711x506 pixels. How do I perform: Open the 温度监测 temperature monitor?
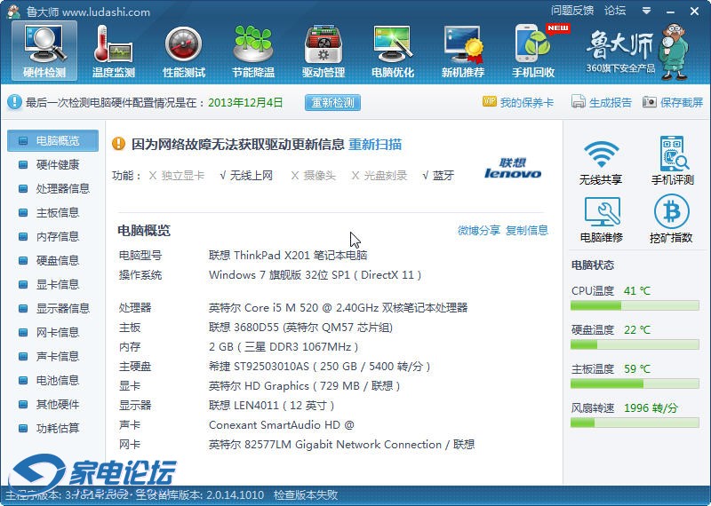pyautogui.click(x=114, y=51)
